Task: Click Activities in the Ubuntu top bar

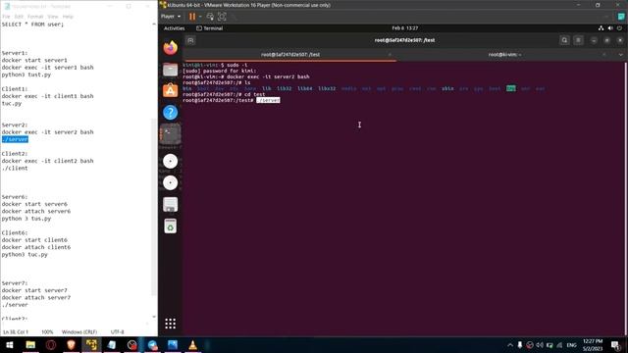Action: click(x=175, y=28)
